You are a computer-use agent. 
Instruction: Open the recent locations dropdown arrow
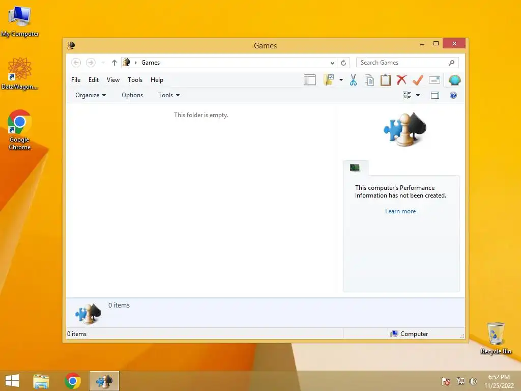(103, 63)
